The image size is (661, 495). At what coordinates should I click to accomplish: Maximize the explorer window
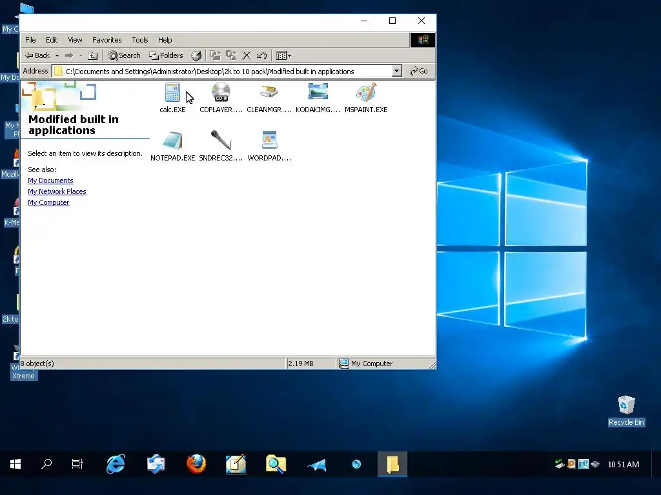pyautogui.click(x=392, y=21)
